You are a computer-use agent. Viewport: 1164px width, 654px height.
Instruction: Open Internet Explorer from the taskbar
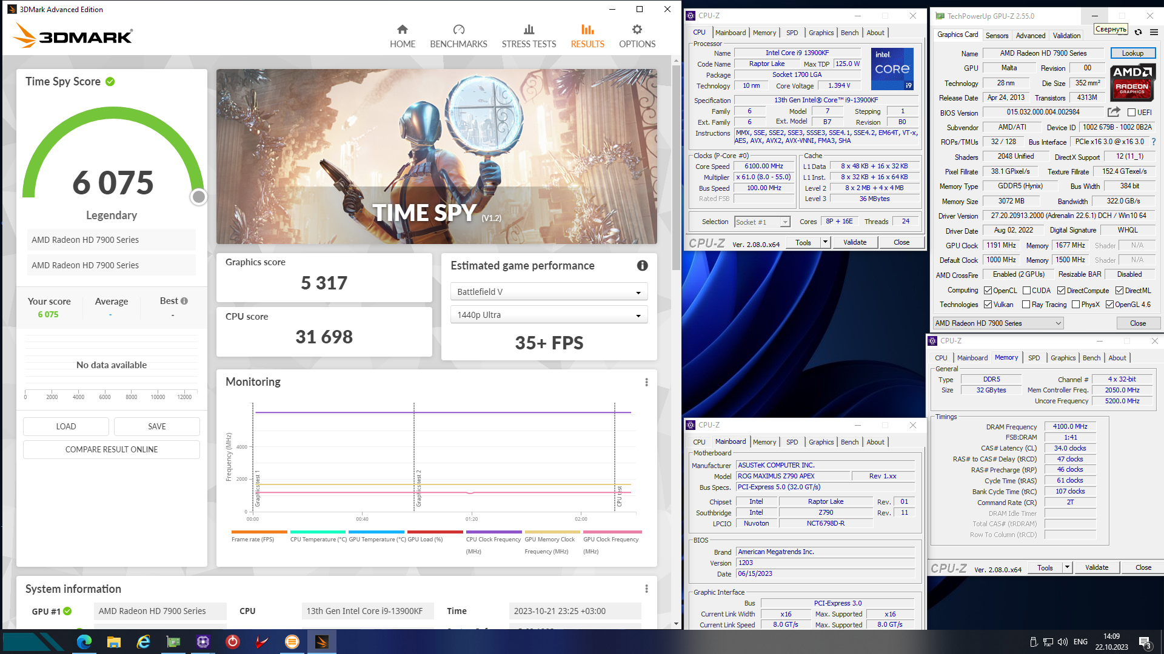point(143,642)
